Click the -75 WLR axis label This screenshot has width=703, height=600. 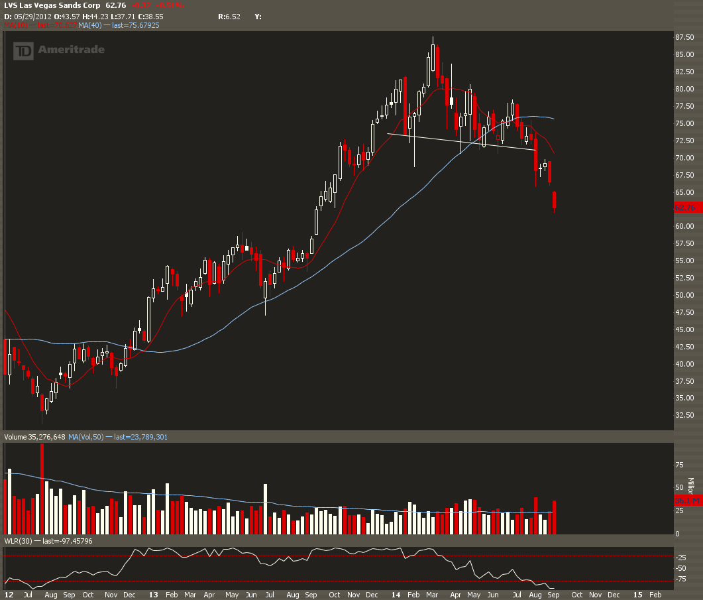point(681,579)
